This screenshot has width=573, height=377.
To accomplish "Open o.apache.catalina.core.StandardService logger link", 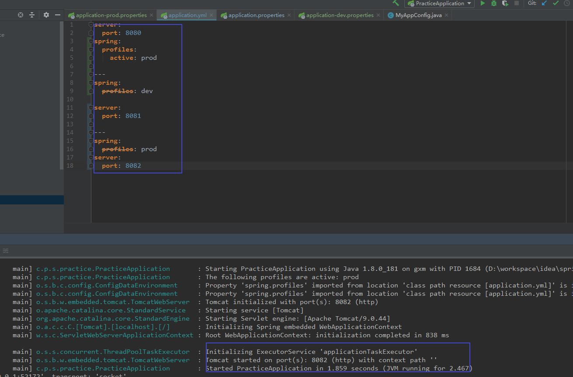I will tap(111, 310).
